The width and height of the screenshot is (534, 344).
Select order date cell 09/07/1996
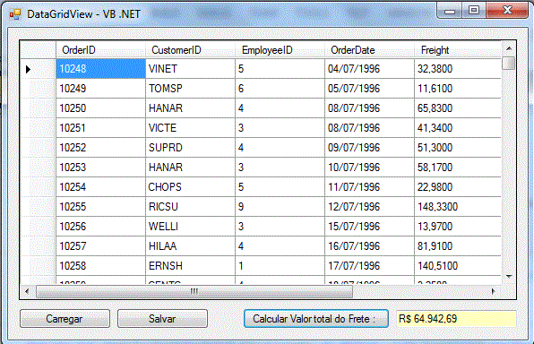[369, 148]
